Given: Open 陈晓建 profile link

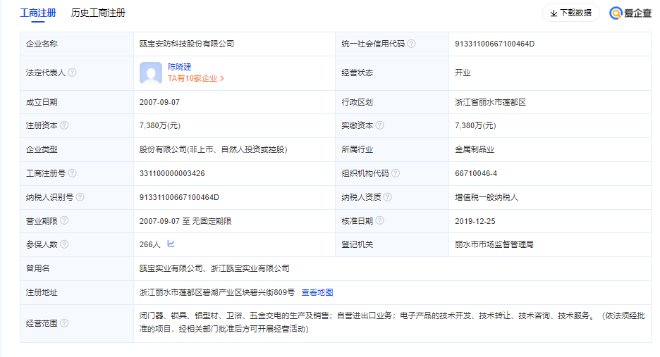Looking at the screenshot, I should (x=179, y=67).
